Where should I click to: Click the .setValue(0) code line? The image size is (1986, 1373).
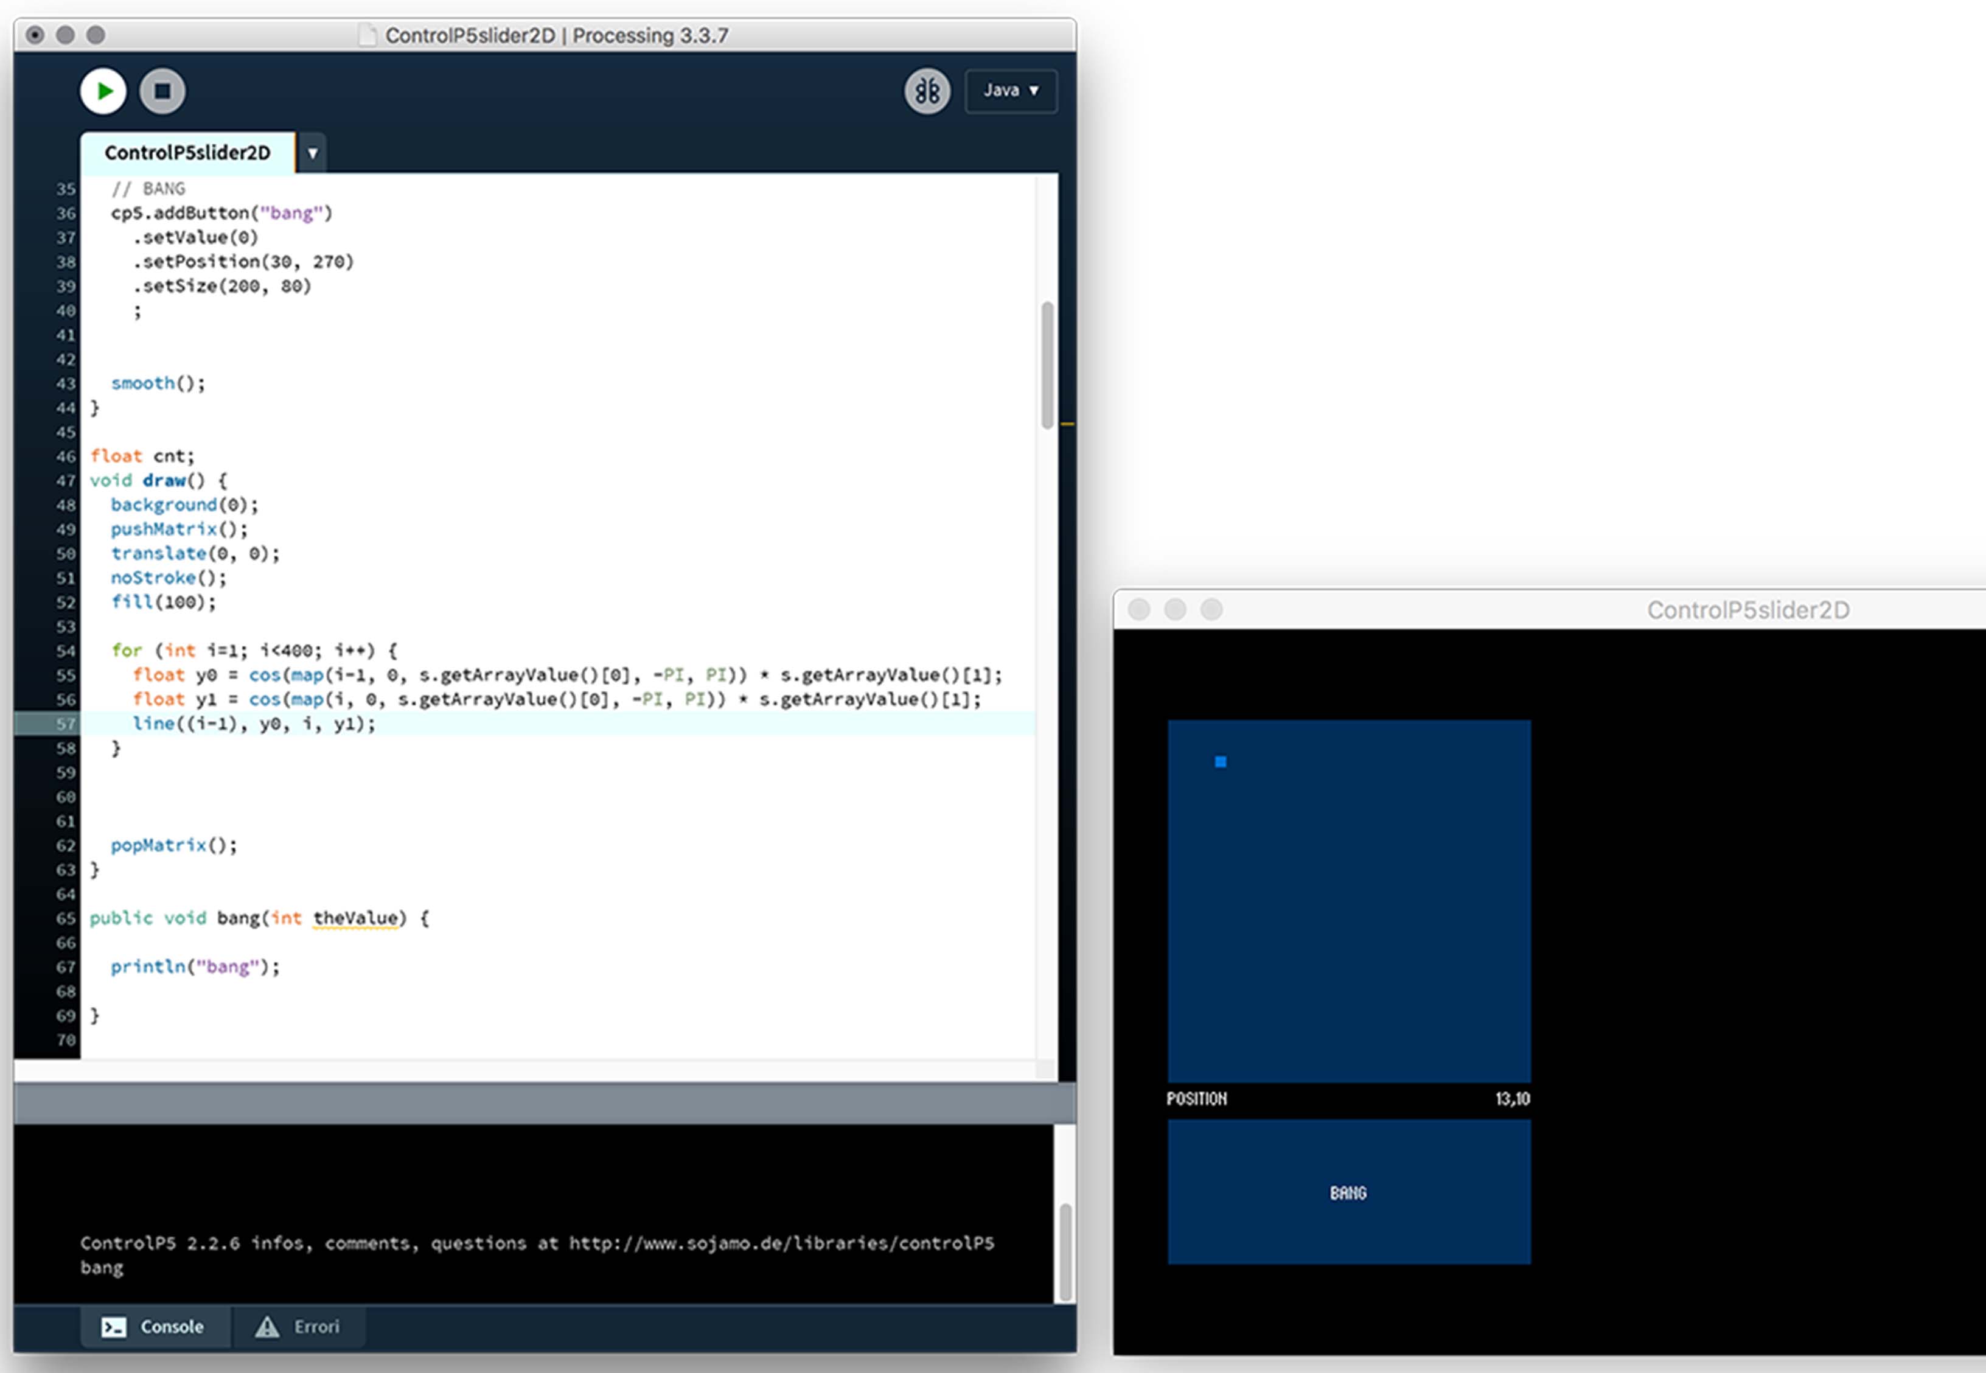(195, 237)
